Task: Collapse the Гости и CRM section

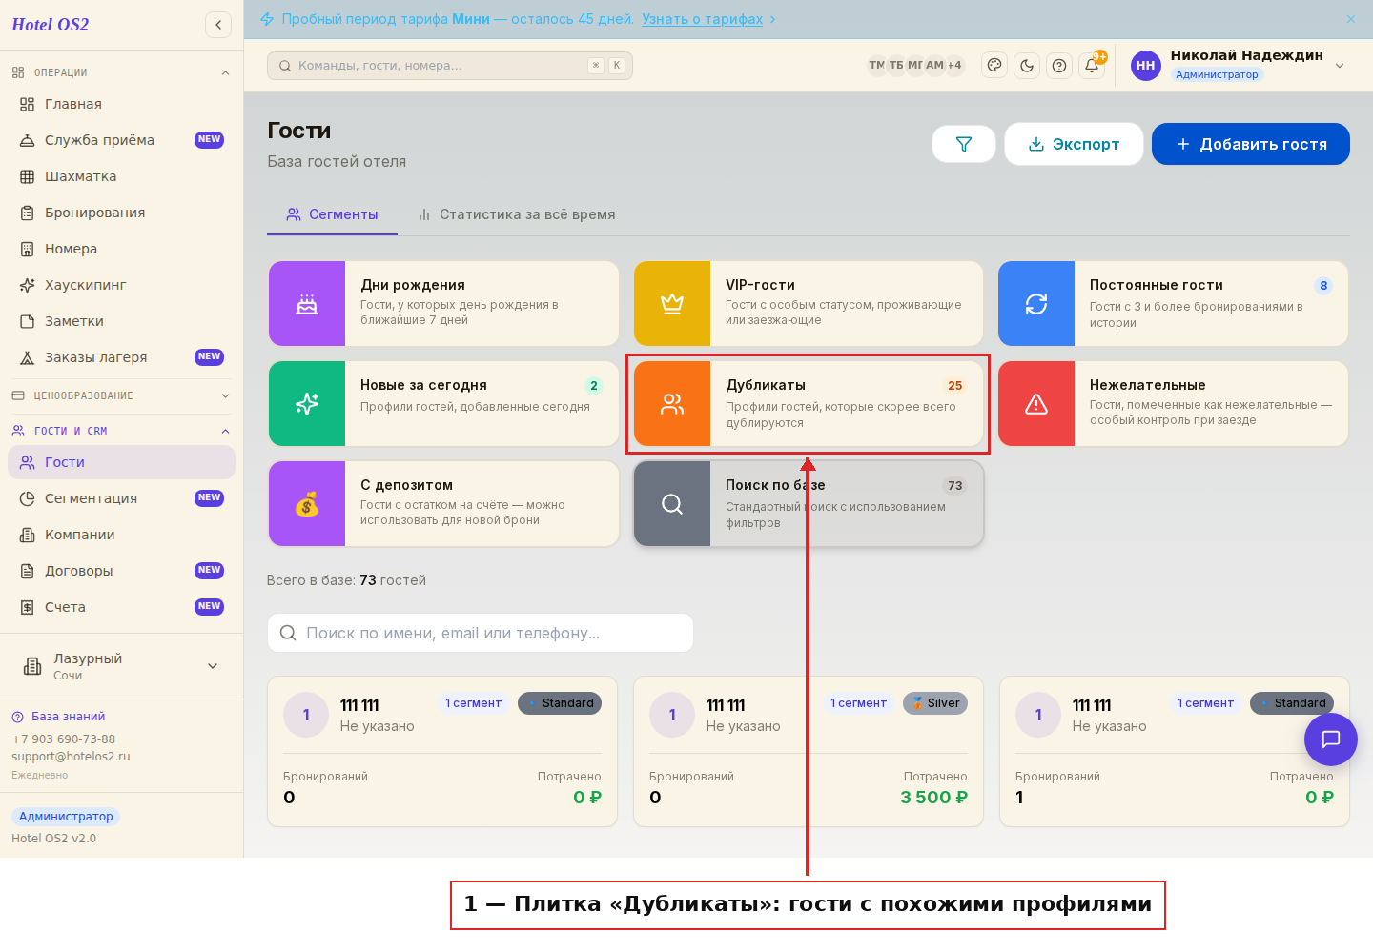Action: pyautogui.click(x=121, y=431)
